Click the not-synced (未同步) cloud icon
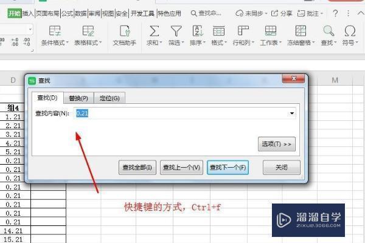 tap(239, 13)
